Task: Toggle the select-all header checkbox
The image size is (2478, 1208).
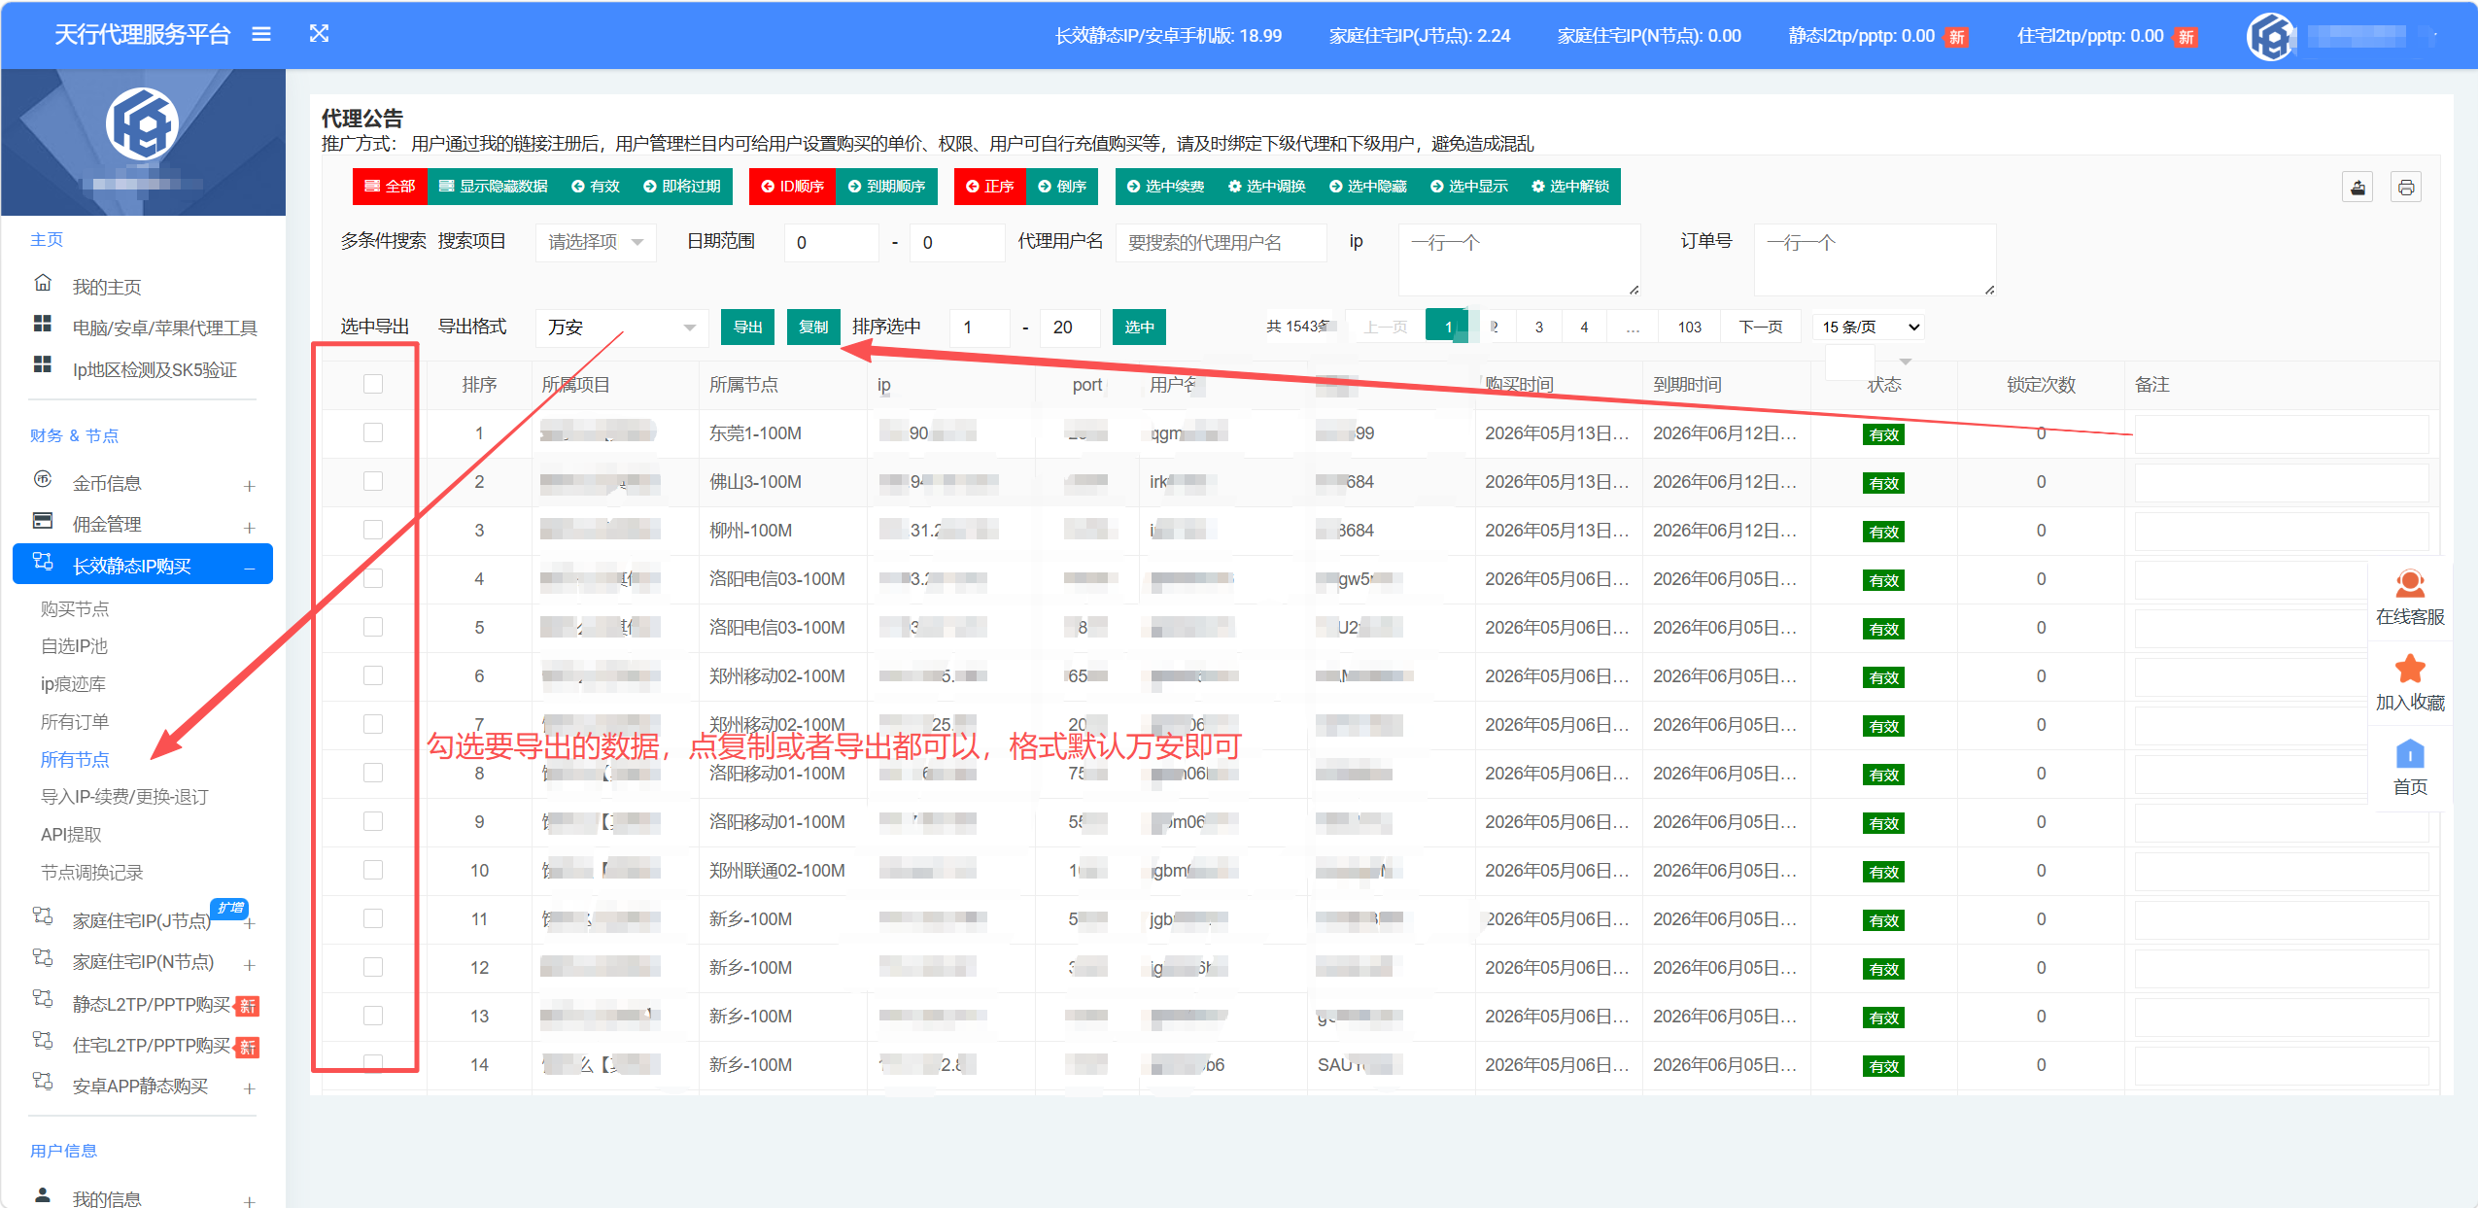Action: 373,384
